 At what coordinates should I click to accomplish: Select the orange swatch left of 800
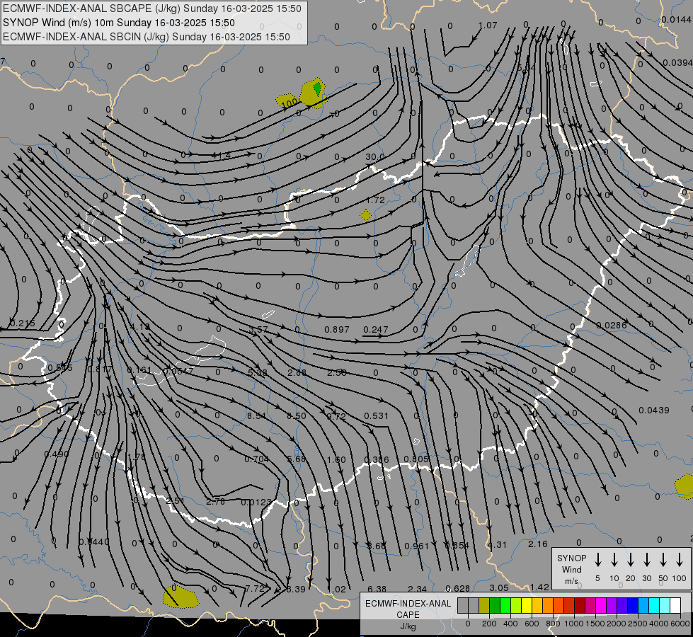(548, 606)
